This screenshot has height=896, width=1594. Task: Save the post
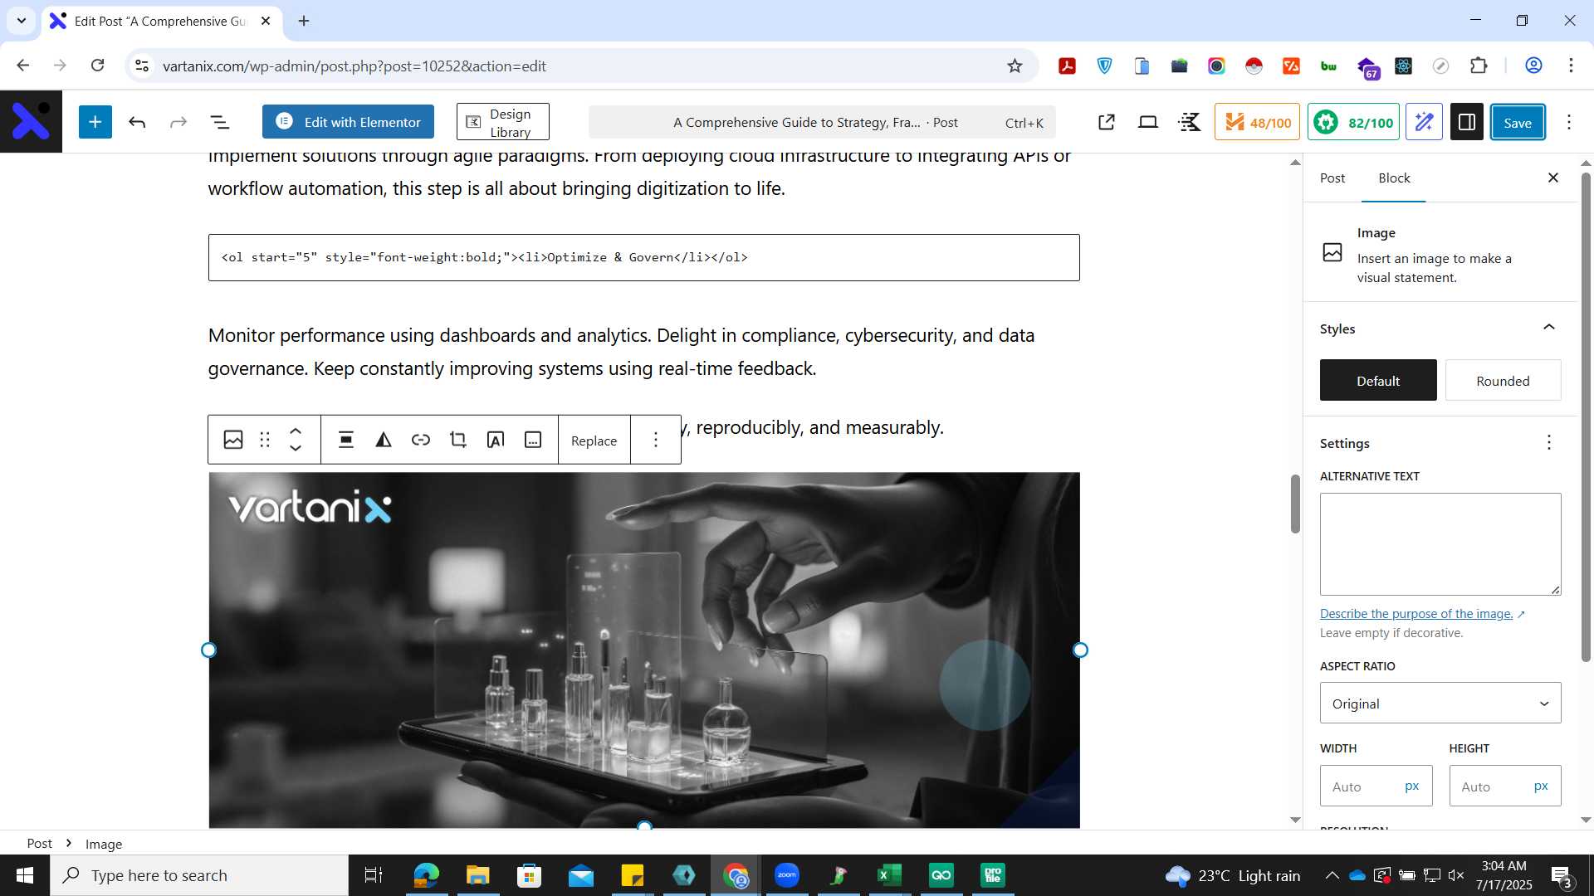1518,122
